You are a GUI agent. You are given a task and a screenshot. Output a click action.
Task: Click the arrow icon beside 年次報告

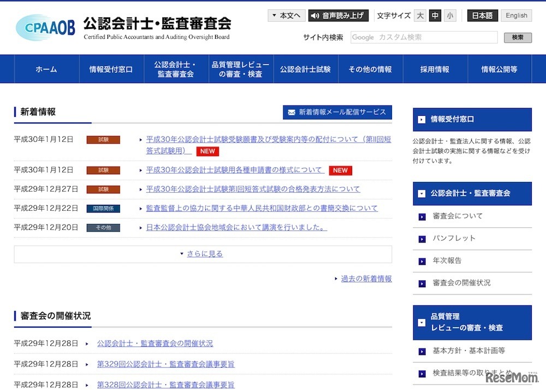tap(421, 261)
